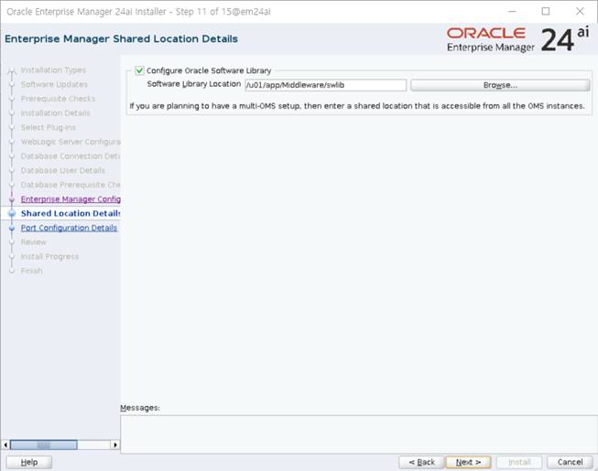Screen dimensions: 598x471
Task: Select the Select Plug-ins step
Action: [49, 127]
